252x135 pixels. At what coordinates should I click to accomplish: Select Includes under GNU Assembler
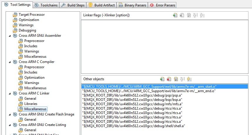pos(31,46)
